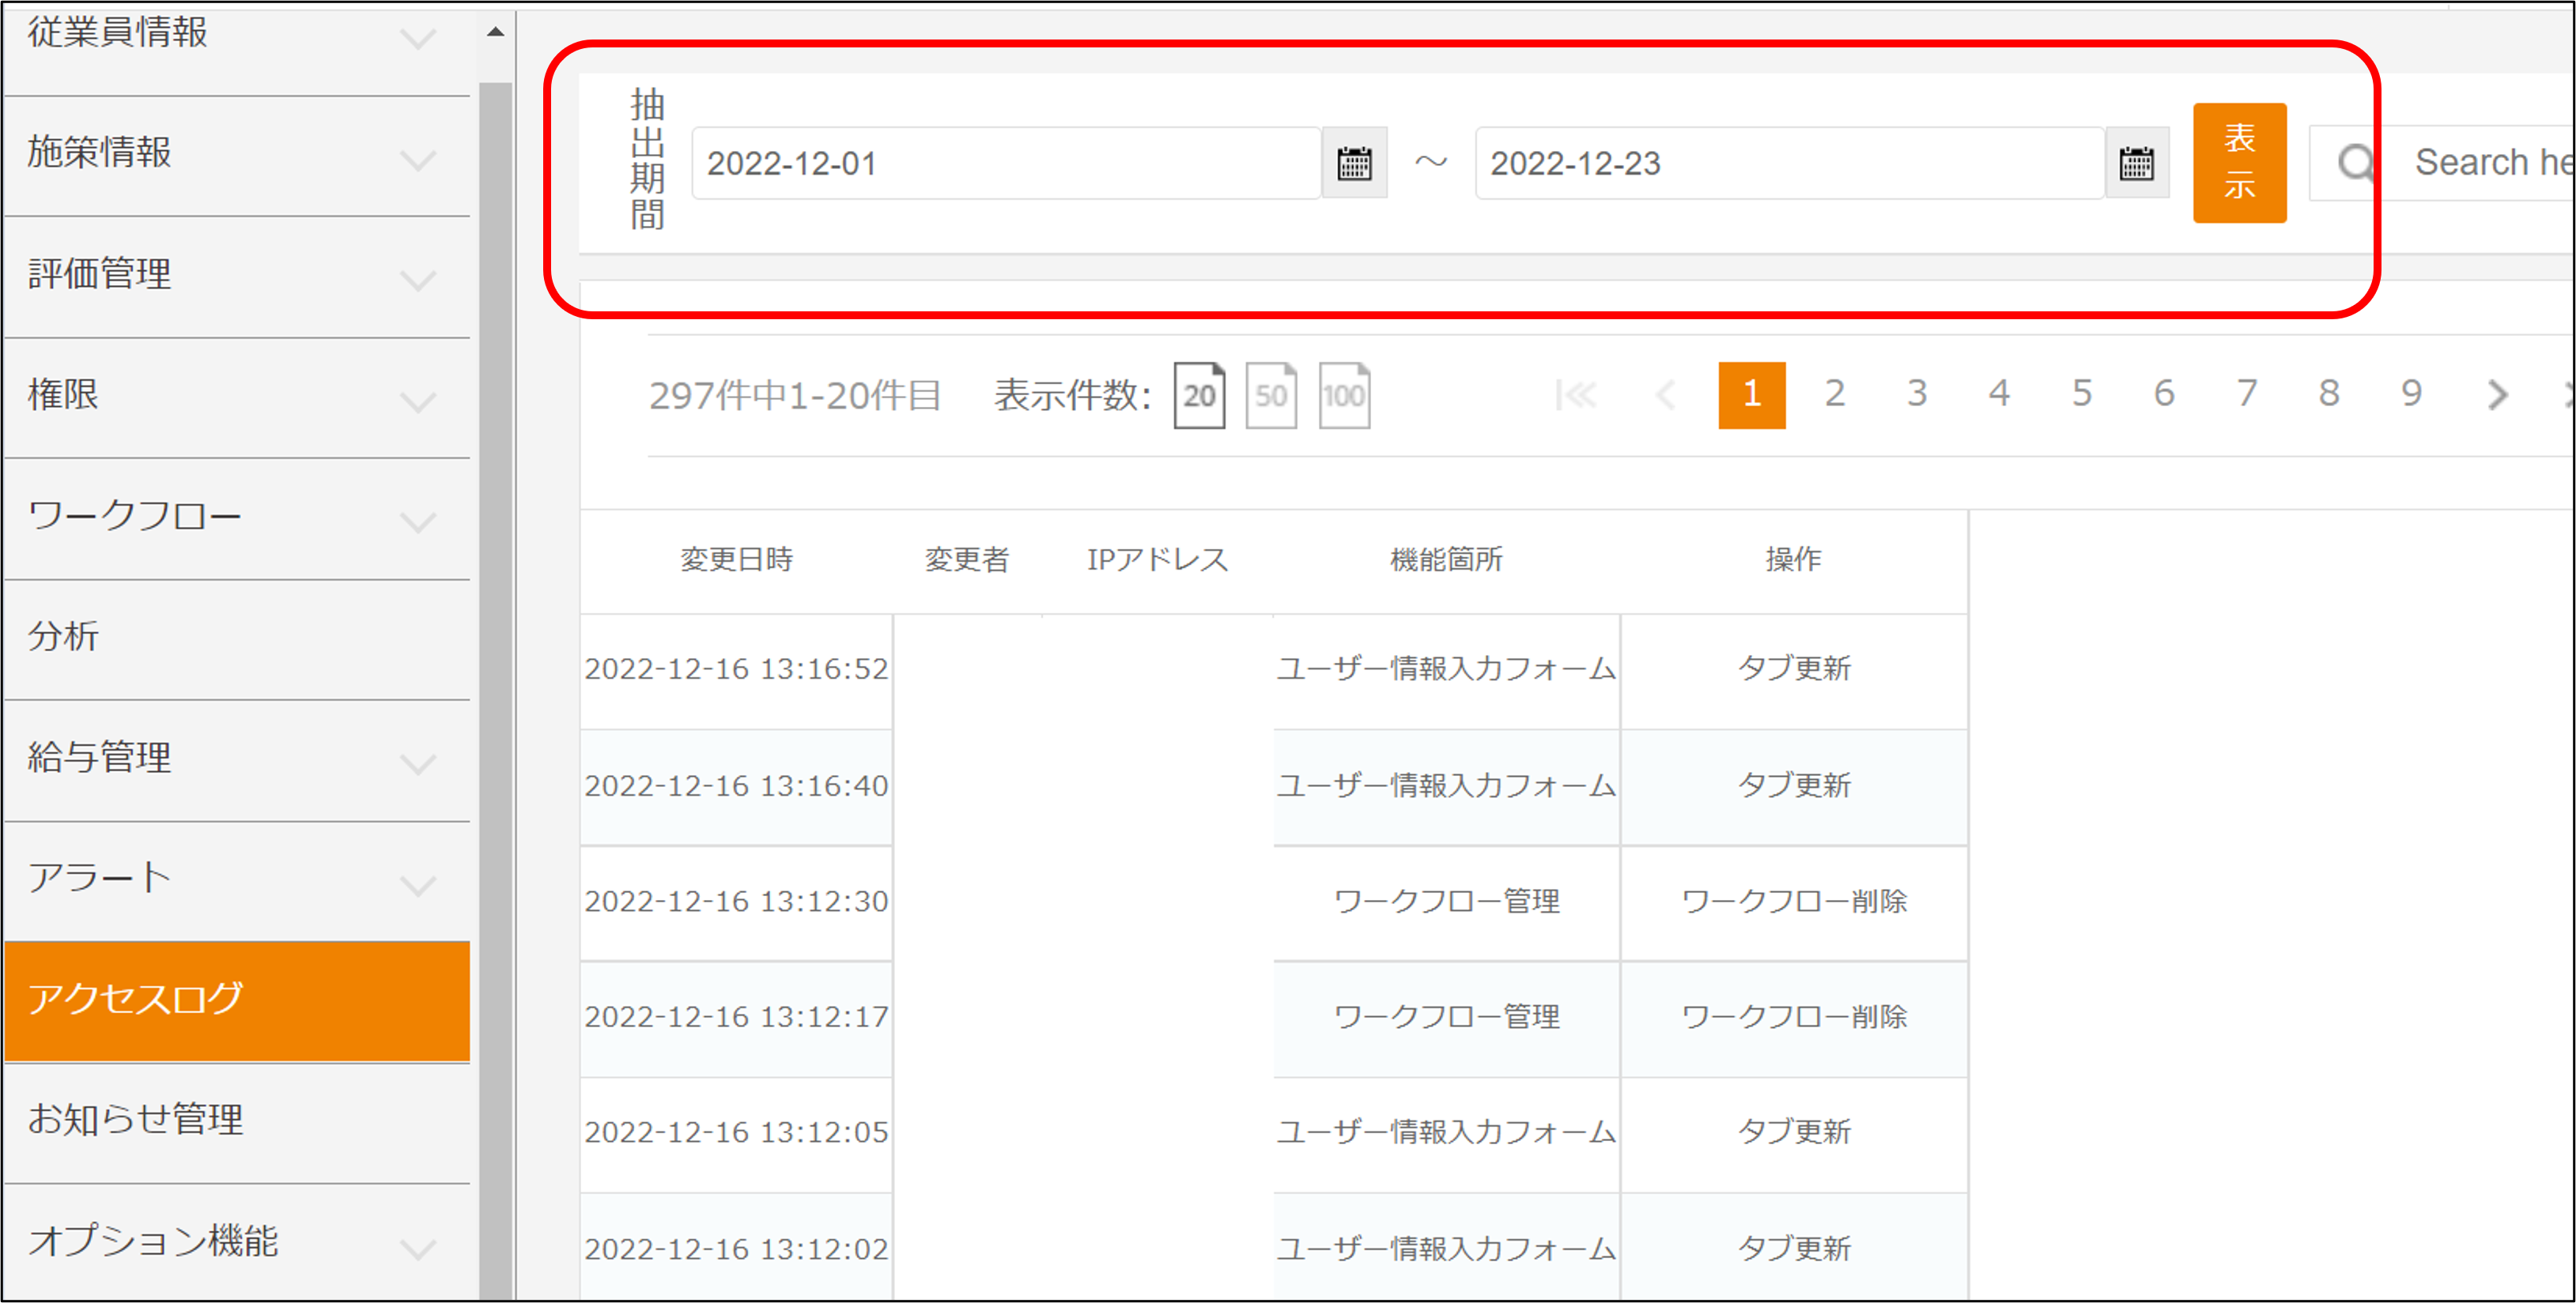The image size is (2576, 1303).
Task: Open the end date calendar picker
Action: coord(2136,163)
